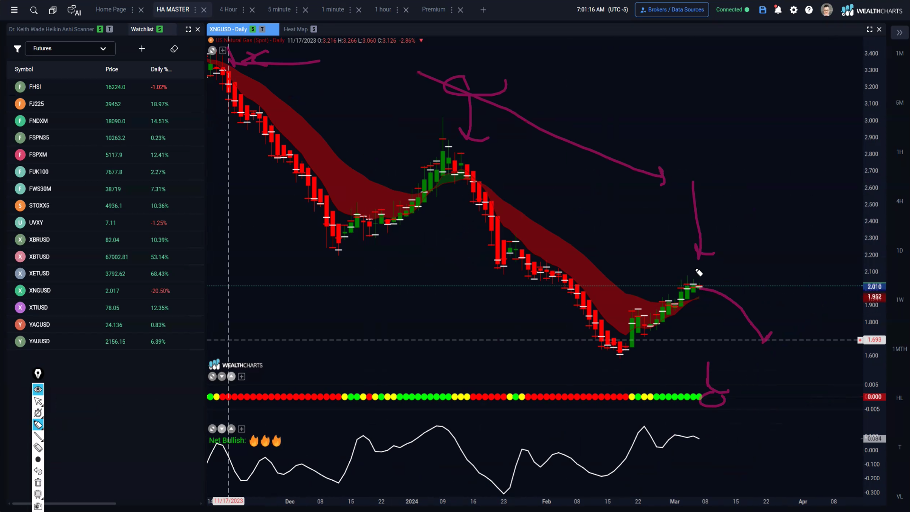Move second indicator pane up with arrow
Image resolution: width=910 pixels, height=512 pixels.
(231, 429)
